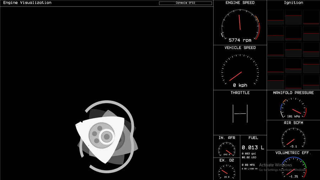Viewport: 320px width, 180px height.
Task: Click the vehicle speed gauge dial
Action: (240, 69)
